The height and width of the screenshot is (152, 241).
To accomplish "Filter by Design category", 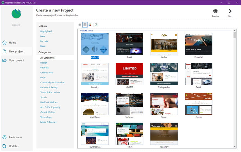I will coord(44,63).
